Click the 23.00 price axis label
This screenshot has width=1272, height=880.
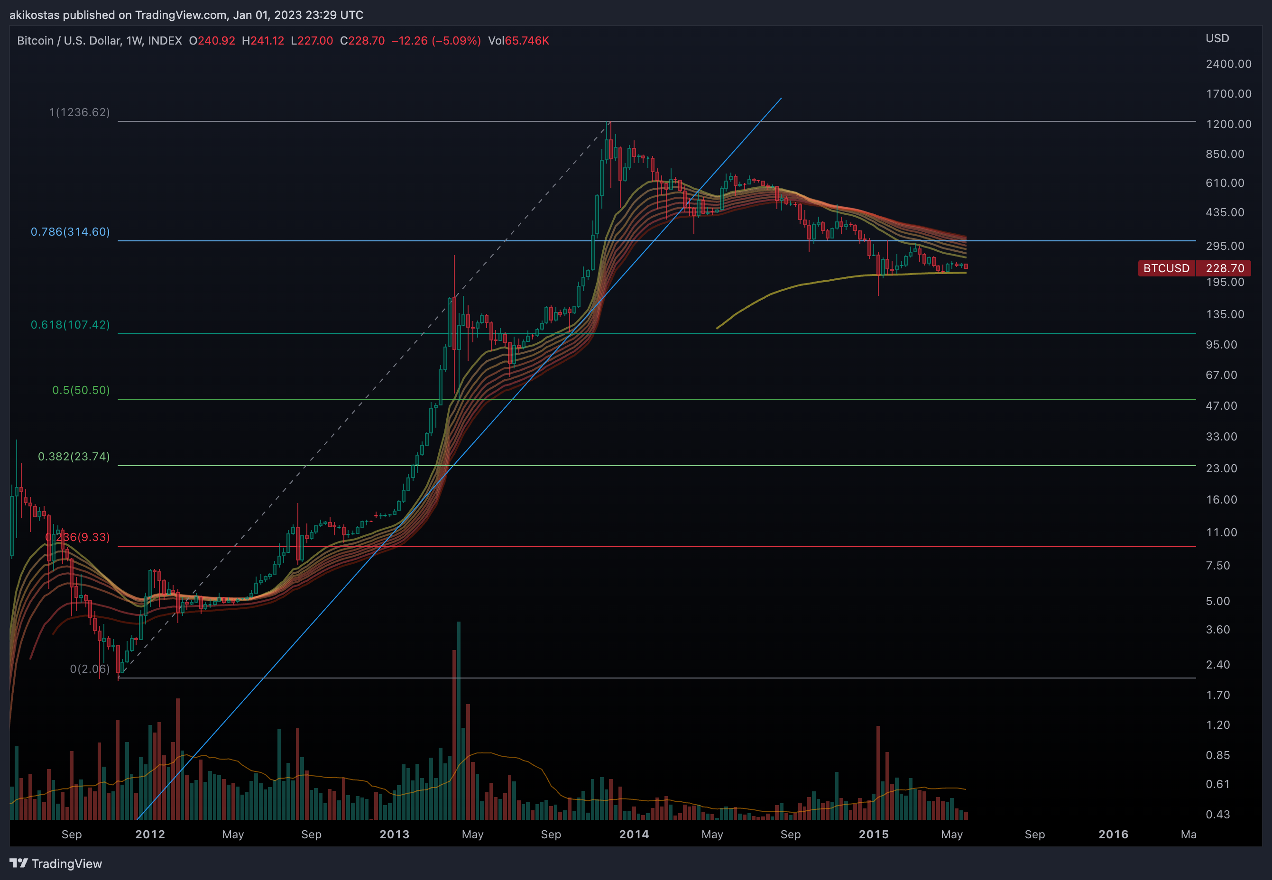[x=1222, y=468]
